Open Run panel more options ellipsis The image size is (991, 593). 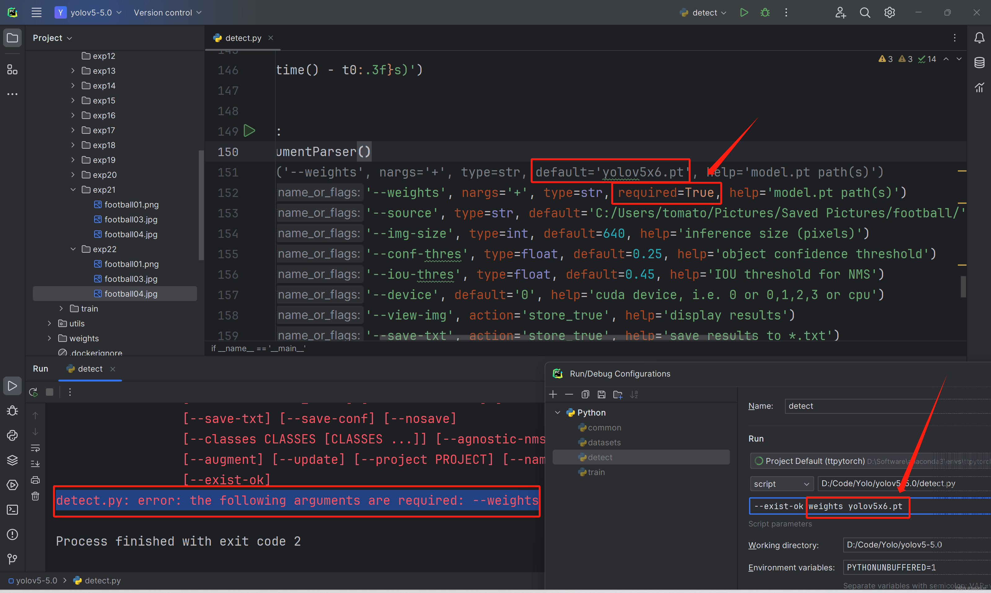[70, 392]
